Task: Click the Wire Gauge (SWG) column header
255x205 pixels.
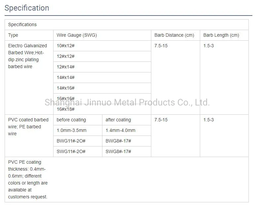Action: [77, 35]
